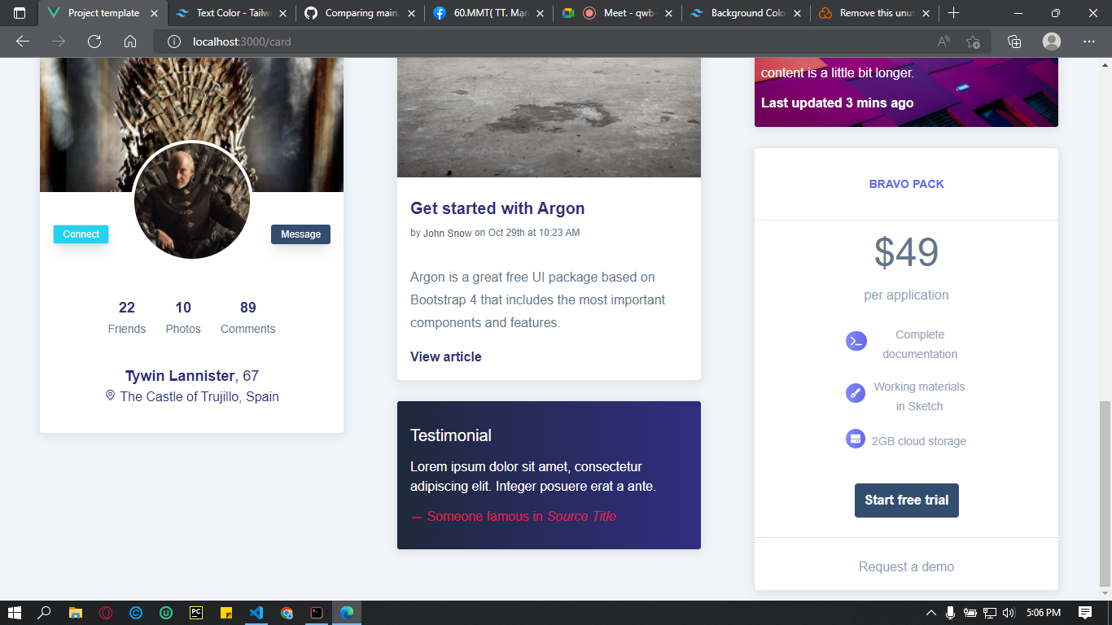The image size is (1112, 625).
Task: Click the Source Title citation text
Action: [582, 516]
